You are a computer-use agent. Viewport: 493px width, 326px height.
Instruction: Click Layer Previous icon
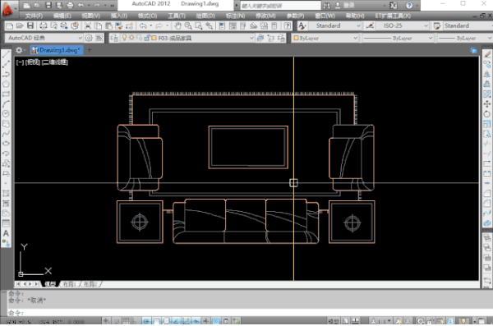click(270, 38)
